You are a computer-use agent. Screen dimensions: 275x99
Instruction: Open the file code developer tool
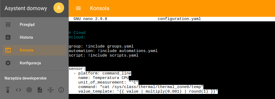pos(40,90)
